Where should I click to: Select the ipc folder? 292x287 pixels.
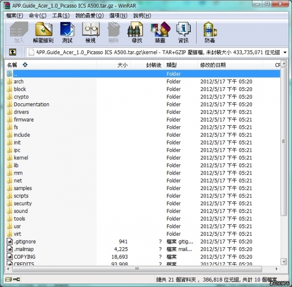coord(17,150)
